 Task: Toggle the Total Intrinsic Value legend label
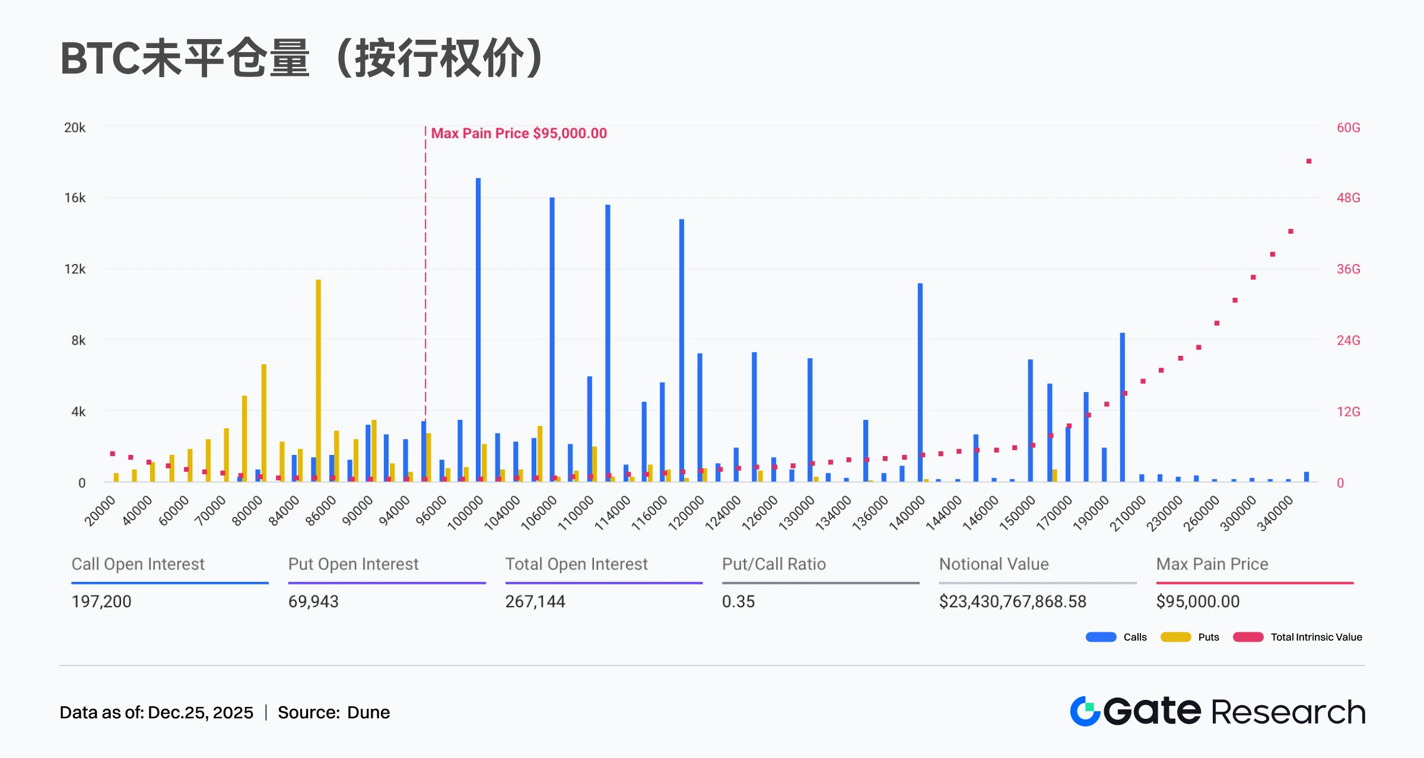point(1316,637)
